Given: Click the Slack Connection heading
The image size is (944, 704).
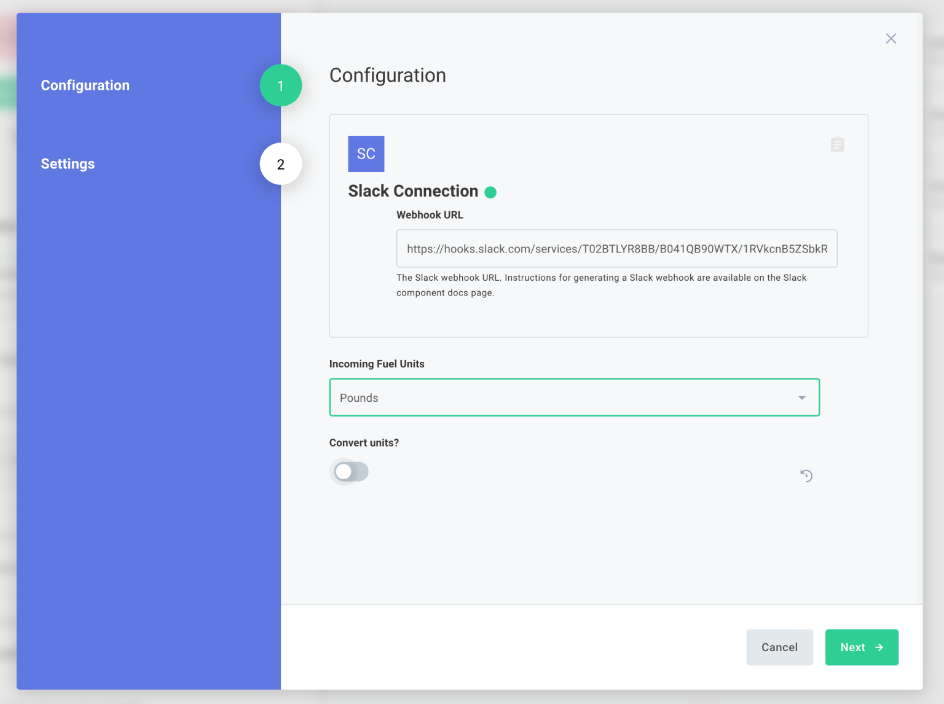Looking at the screenshot, I should [413, 191].
